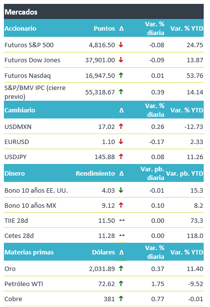Click the Materias primas section header

click(x=29, y=252)
